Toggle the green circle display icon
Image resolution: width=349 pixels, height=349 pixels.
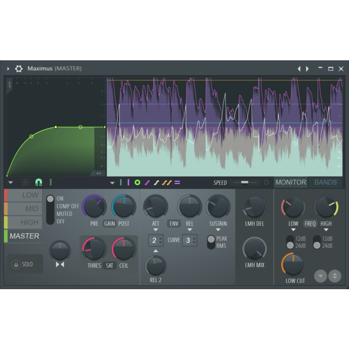[137, 182]
